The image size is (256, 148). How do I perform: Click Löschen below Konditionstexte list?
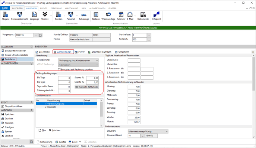(x=54, y=130)
